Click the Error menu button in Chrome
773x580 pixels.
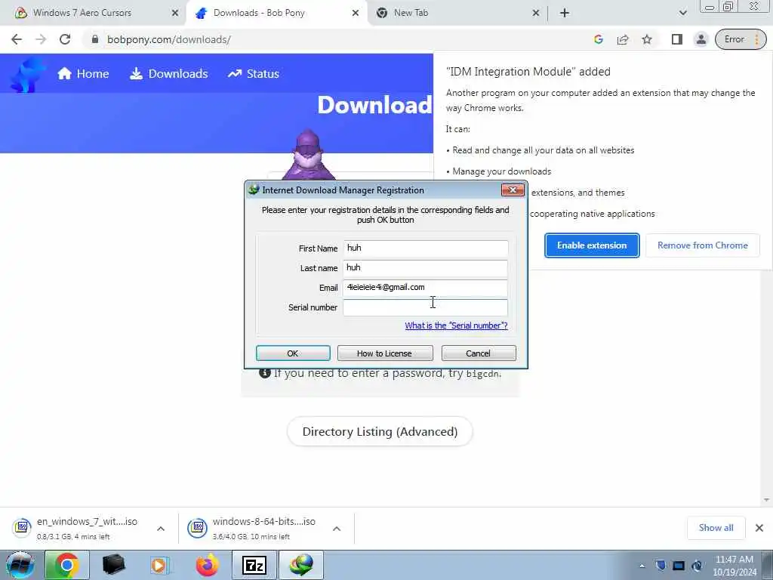741,39
